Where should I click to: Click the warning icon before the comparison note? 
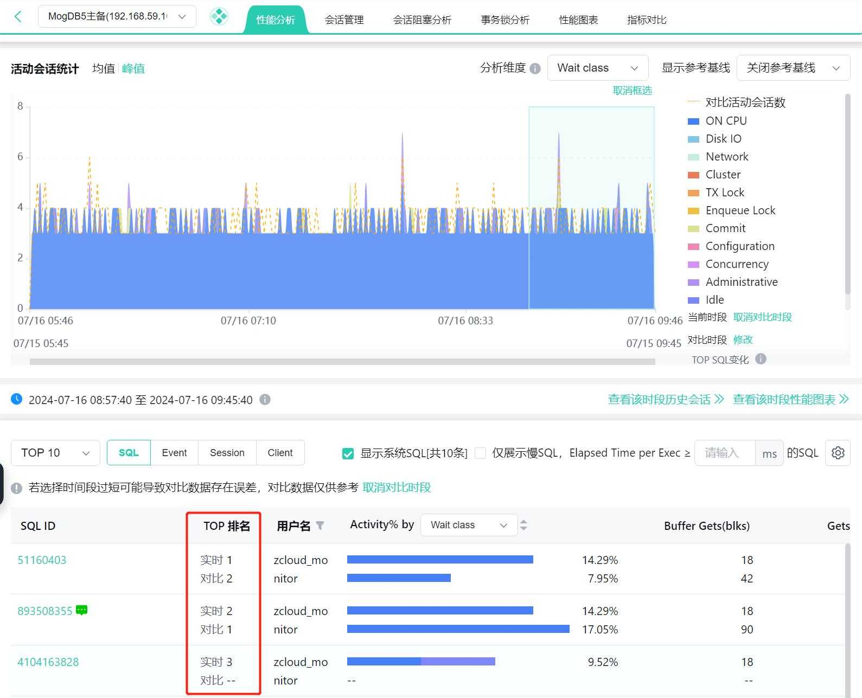(17, 488)
